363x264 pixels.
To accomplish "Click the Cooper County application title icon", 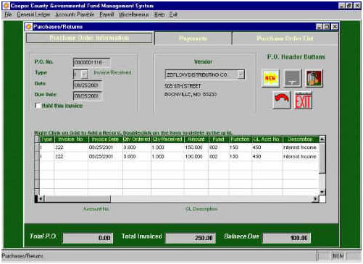I will pos(7,6).
